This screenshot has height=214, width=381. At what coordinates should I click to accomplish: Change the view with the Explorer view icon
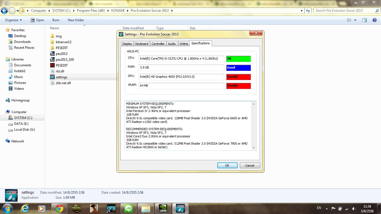tap(349, 20)
